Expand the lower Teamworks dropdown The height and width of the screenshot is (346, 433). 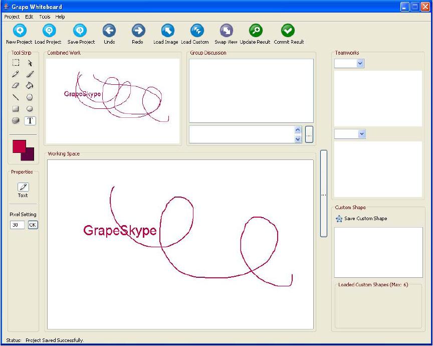[x=362, y=134]
